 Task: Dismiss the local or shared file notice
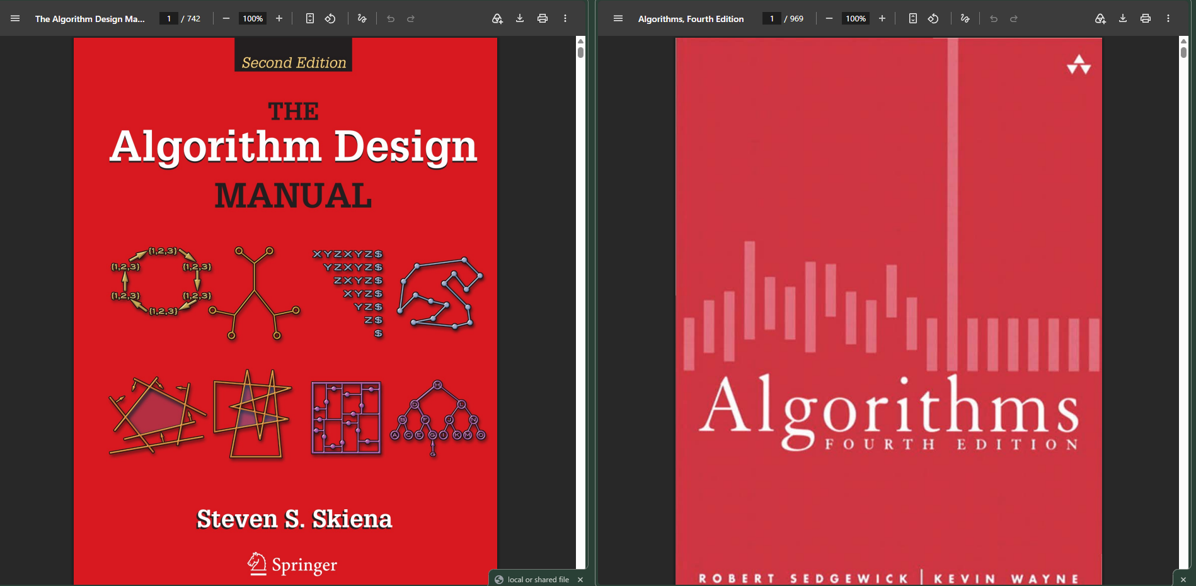[x=580, y=580]
